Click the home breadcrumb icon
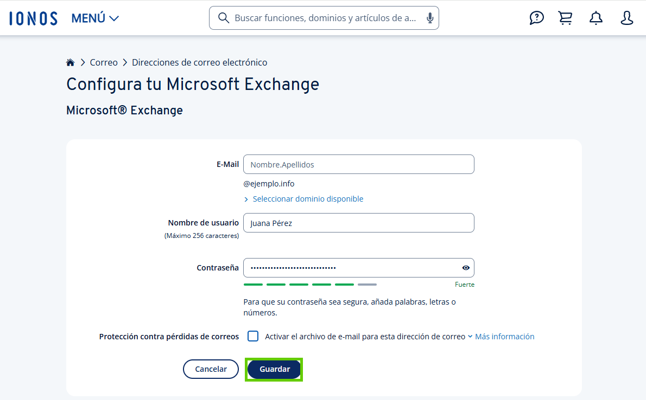The height and width of the screenshot is (400, 646). 70,62
